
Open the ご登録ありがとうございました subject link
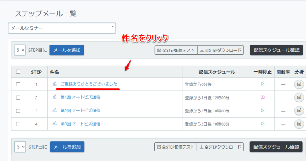pos(88,84)
